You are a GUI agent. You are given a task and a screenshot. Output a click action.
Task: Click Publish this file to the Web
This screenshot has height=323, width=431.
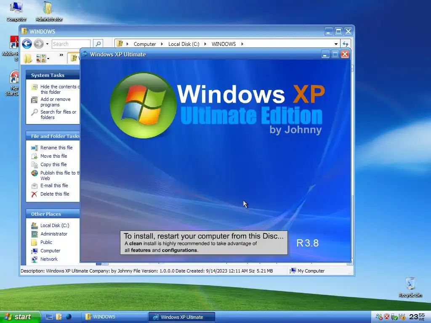point(60,175)
